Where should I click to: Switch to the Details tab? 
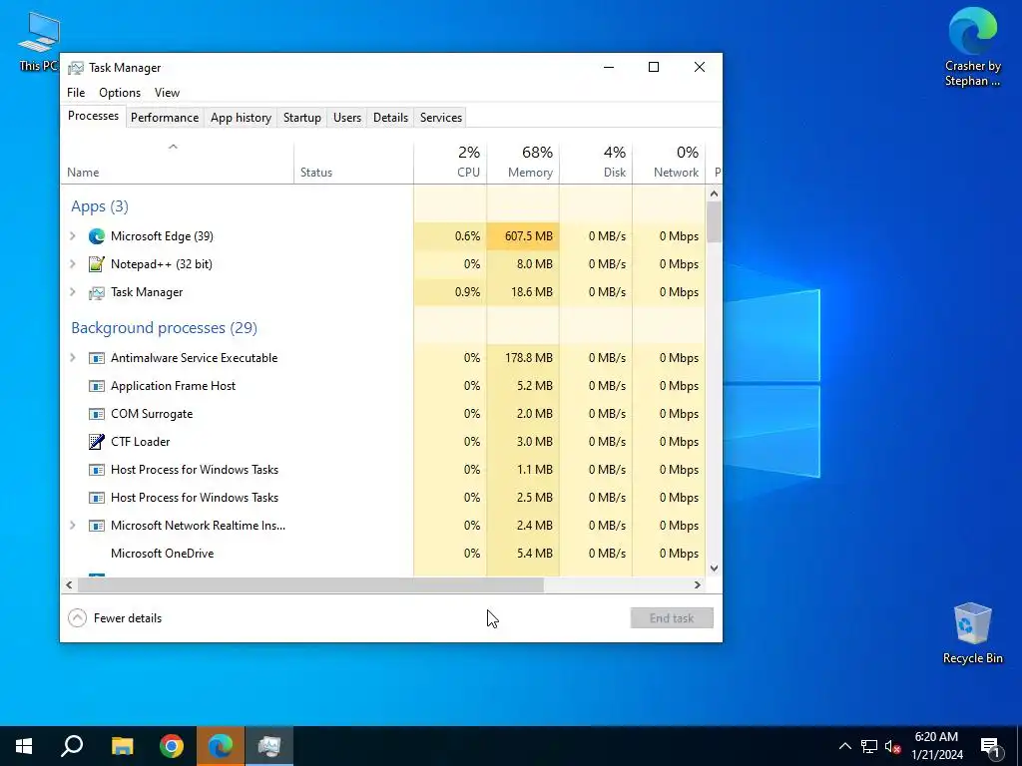tap(390, 118)
